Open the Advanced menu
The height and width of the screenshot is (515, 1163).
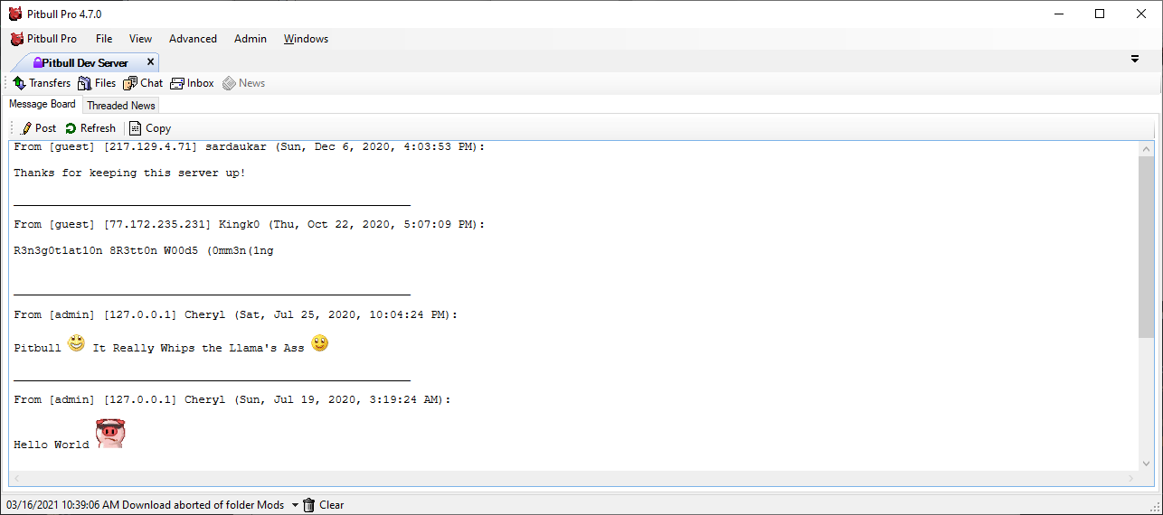pyautogui.click(x=193, y=39)
